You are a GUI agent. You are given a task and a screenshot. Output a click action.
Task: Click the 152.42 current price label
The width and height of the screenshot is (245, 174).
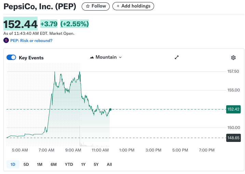coord(233,110)
